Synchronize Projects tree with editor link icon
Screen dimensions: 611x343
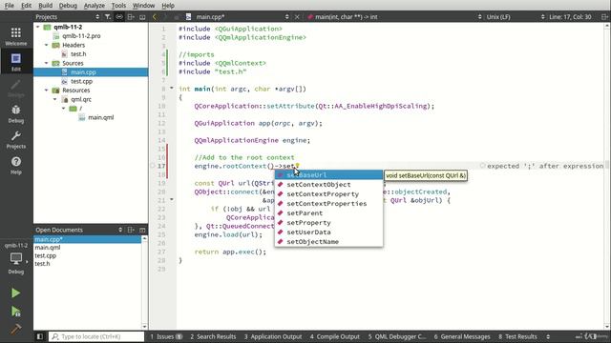[x=119, y=17]
